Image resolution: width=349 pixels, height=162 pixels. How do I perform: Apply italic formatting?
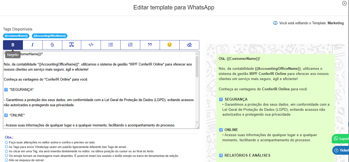[x=33, y=45]
